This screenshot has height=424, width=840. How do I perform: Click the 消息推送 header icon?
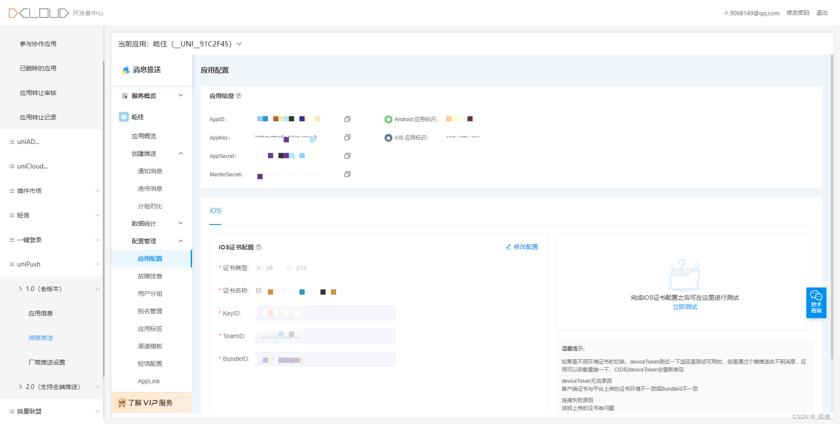(x=126, y=70)
